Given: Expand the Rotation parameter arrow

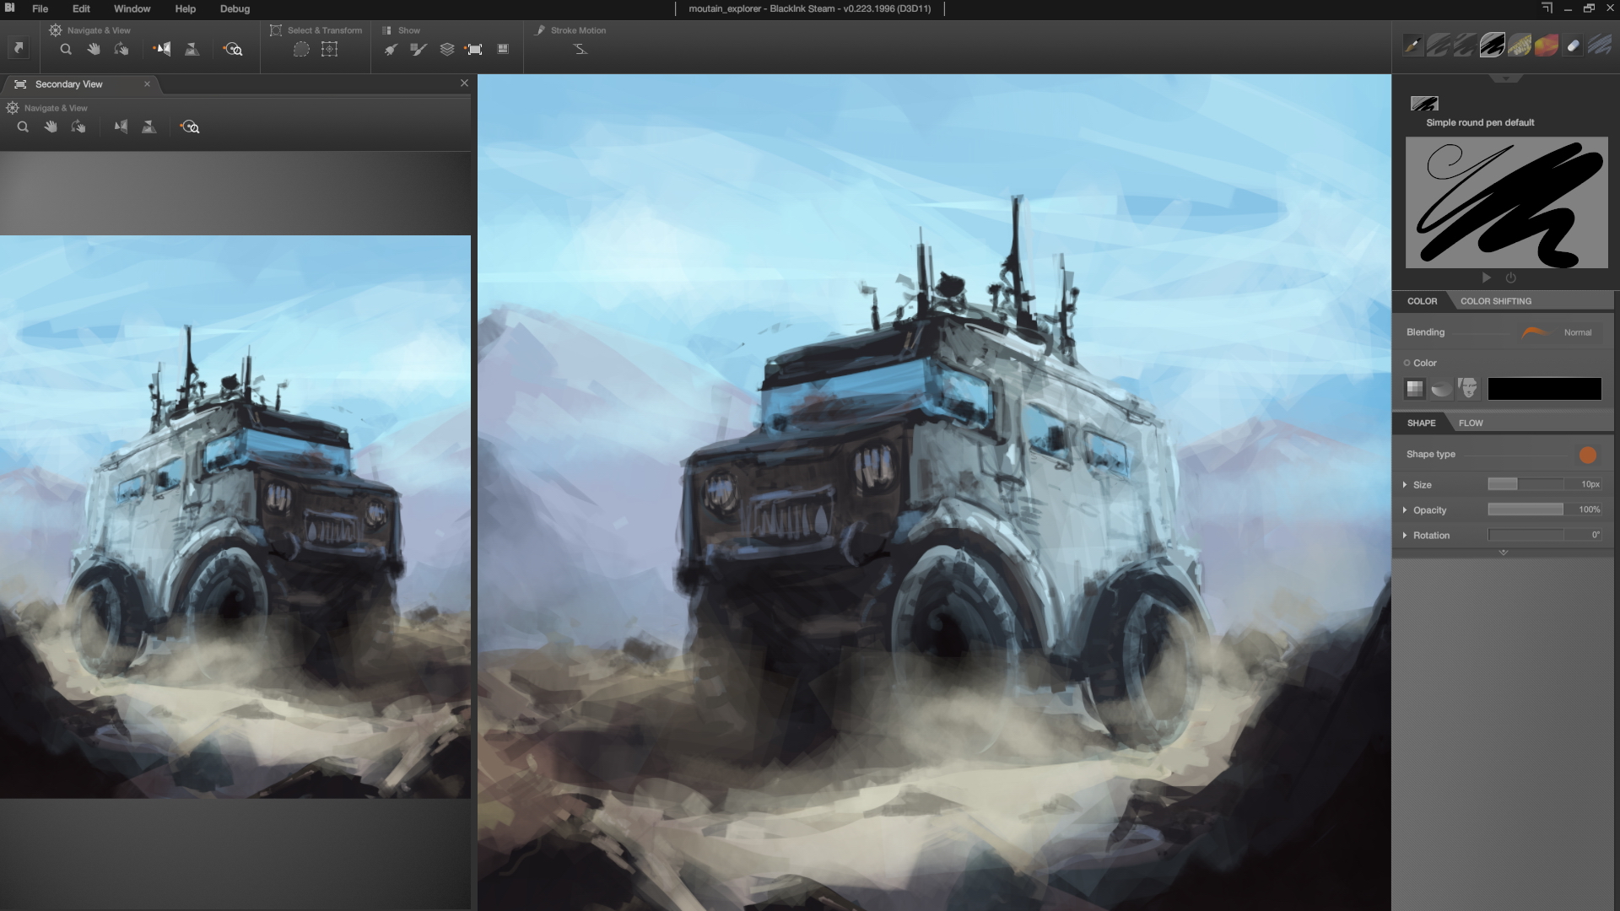Looking at the screenshot, I should (x=1405, y=536).
